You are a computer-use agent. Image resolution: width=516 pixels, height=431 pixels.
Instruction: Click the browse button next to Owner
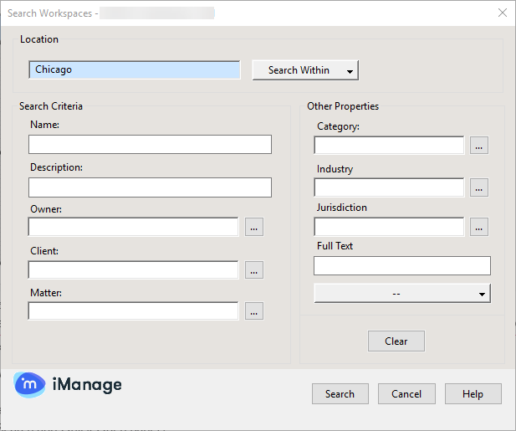coord(254,227)
